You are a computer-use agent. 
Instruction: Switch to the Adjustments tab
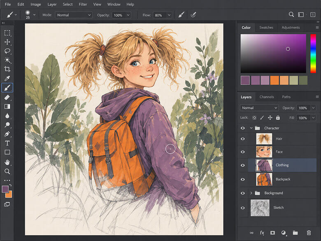(291, 28)
